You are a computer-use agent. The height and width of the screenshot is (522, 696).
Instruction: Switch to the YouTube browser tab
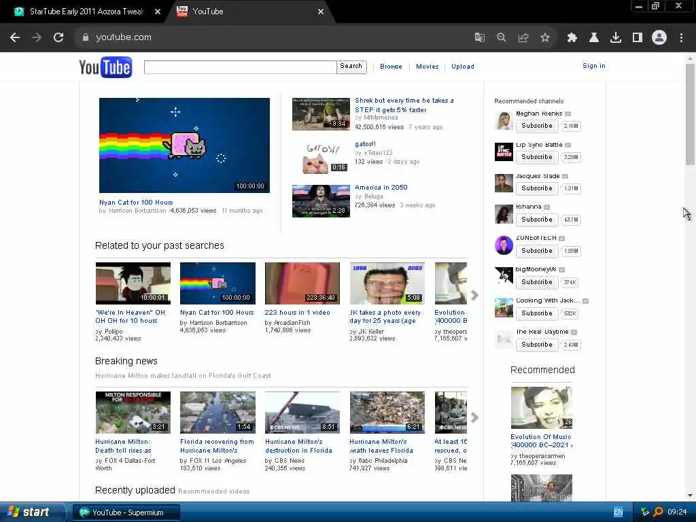click(249, 12)
